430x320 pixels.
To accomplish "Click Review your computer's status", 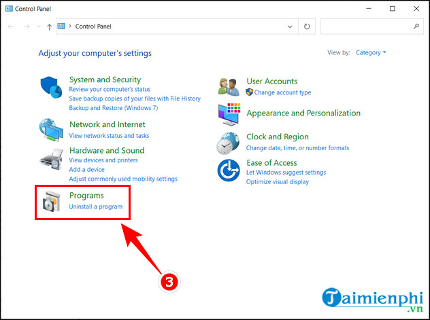I will [110, 89].
